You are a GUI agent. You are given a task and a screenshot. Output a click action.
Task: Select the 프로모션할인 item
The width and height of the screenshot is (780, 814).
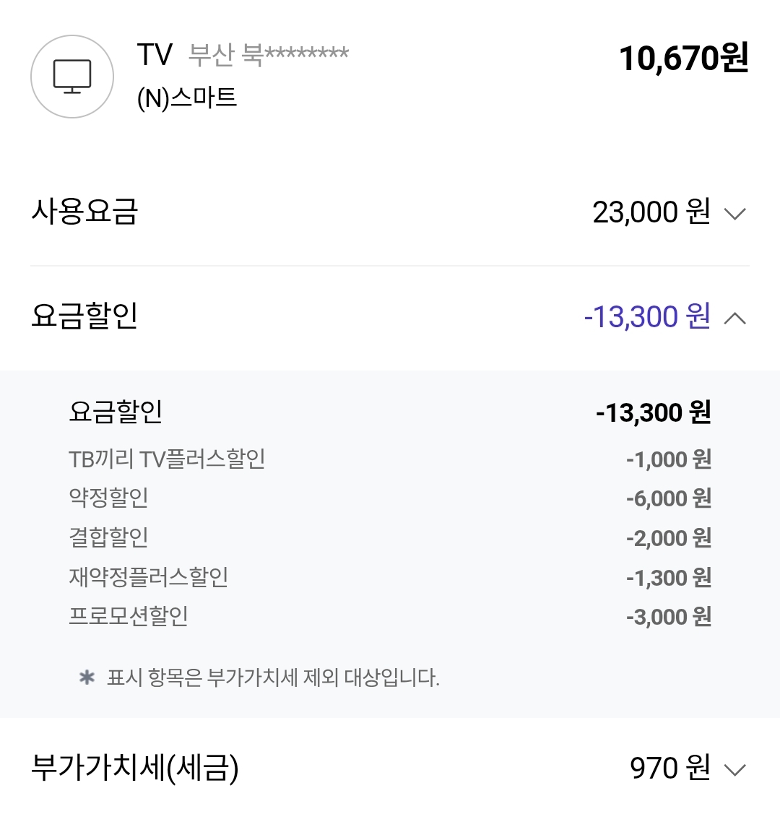(x=128, y=616)
